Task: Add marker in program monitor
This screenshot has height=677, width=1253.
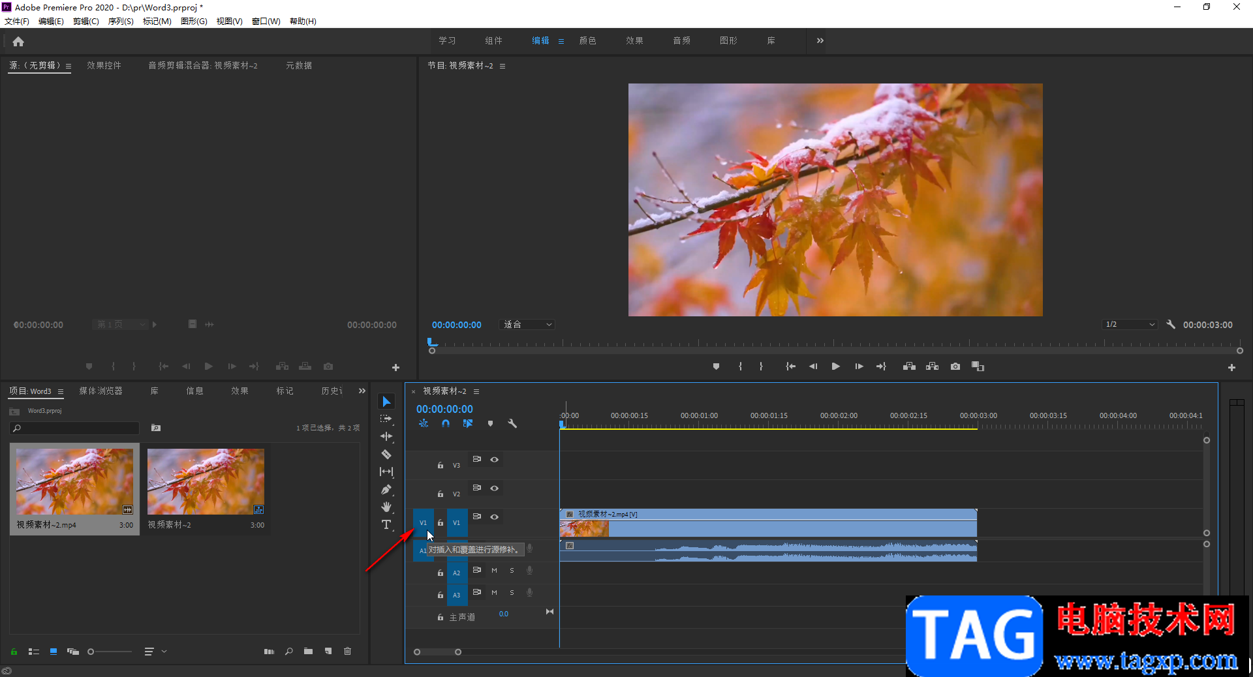Action: click(x=717, y=367)
